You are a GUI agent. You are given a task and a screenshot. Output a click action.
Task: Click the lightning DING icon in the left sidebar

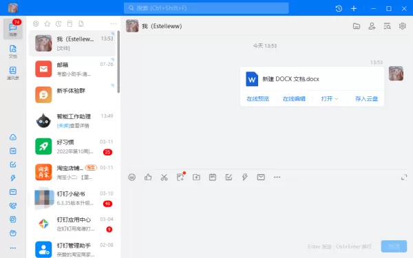(x=13, y=178)
